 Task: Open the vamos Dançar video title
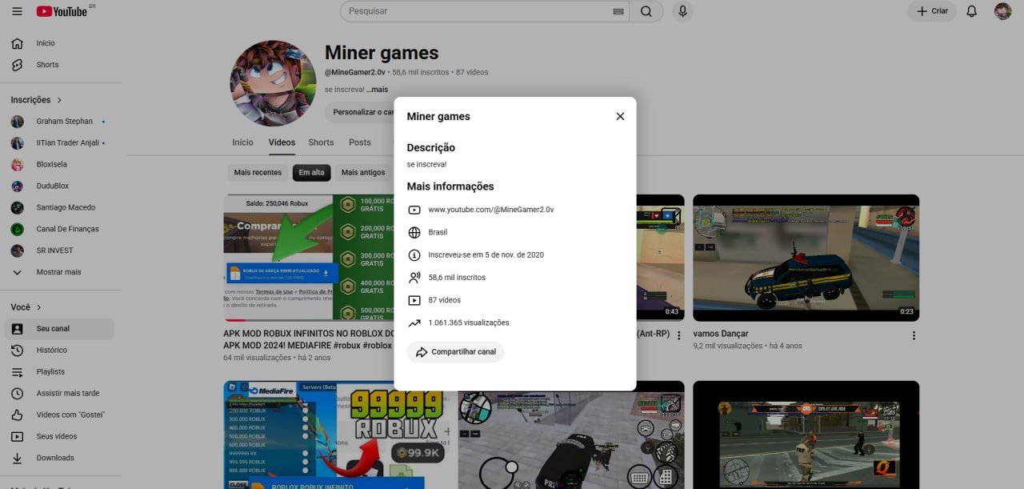[x=721, y=334]
